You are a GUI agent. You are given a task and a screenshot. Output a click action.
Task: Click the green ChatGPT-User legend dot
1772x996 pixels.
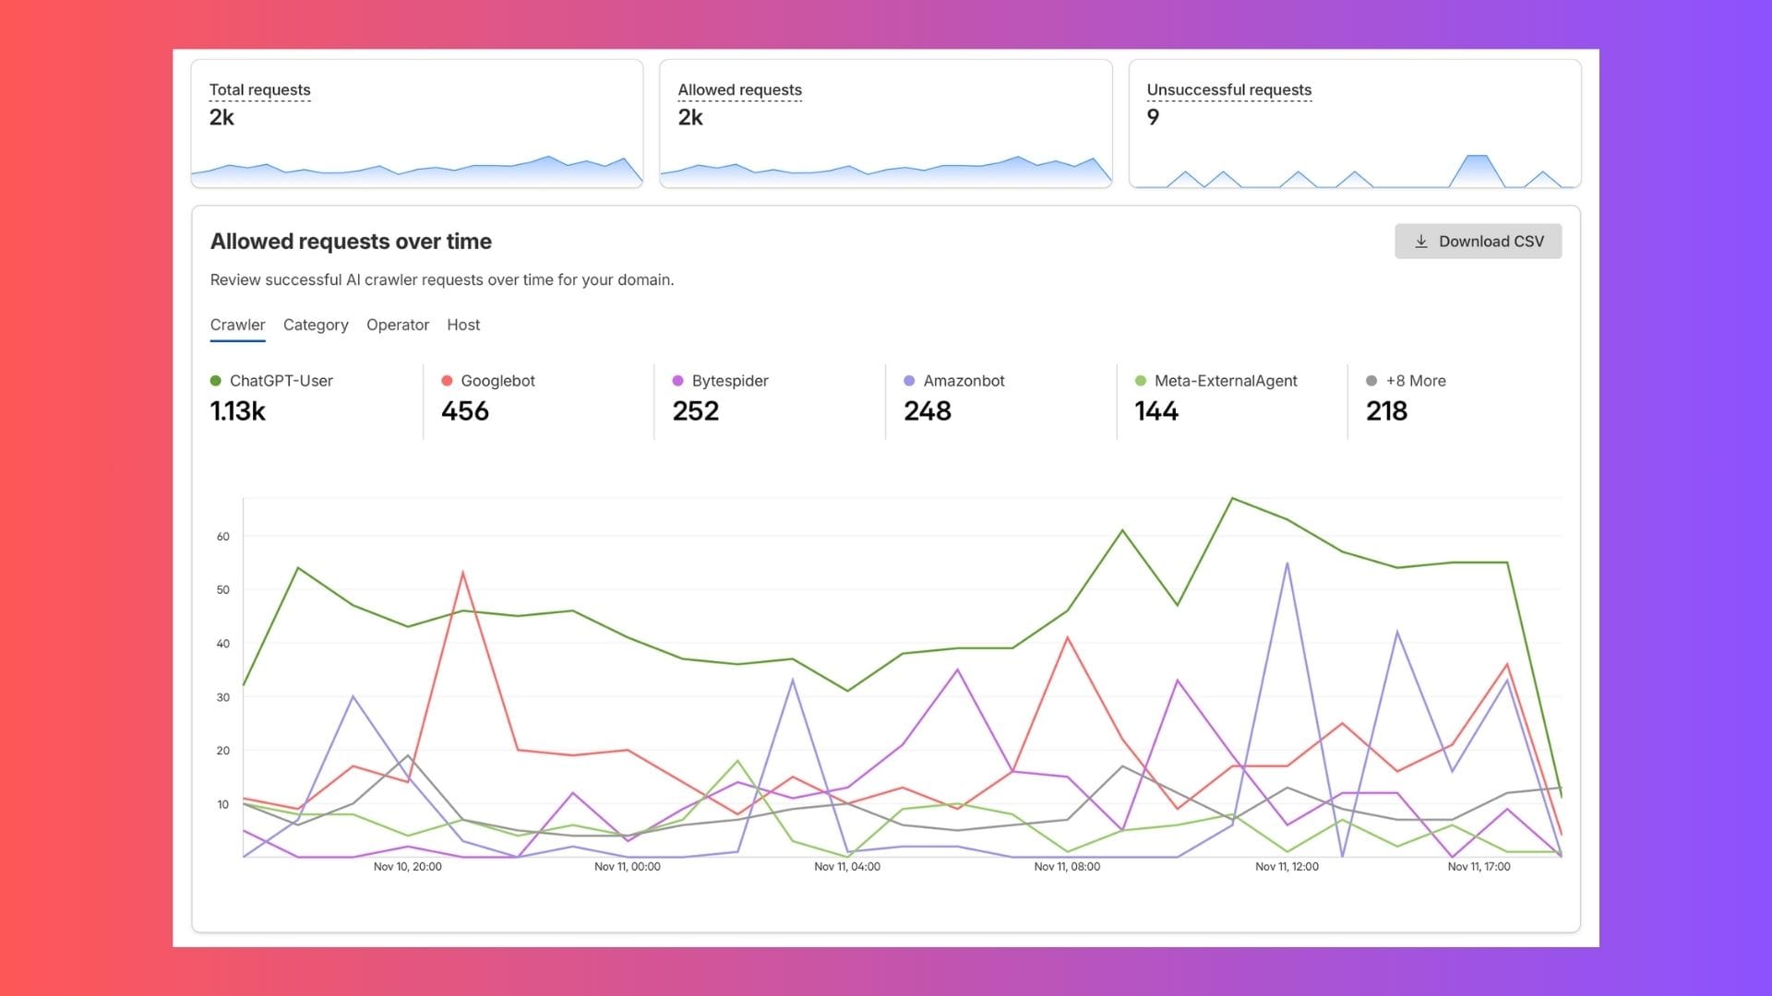point(216,380)
